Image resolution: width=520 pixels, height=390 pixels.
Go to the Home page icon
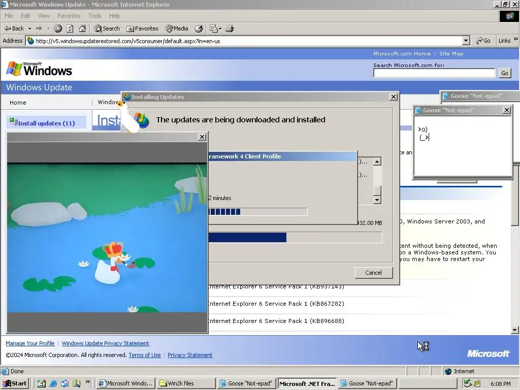pos(82,28)
